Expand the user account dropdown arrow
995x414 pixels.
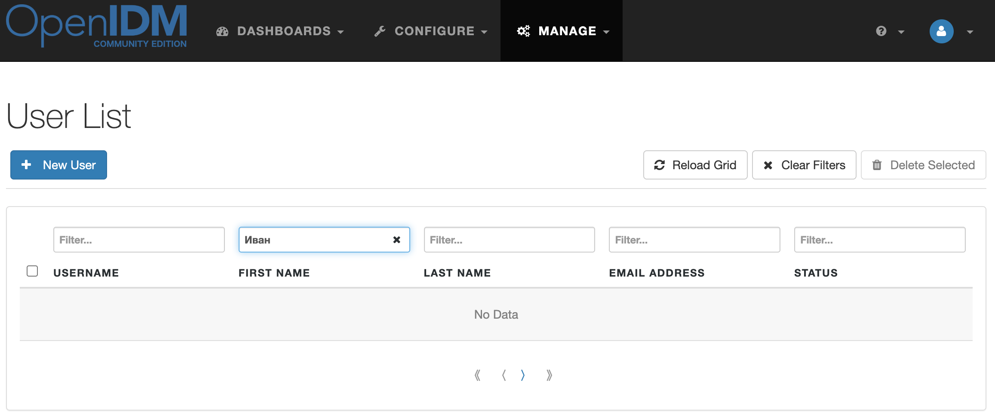coord(970,32)
